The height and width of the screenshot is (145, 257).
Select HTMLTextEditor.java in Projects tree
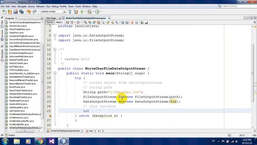[19, 70]
